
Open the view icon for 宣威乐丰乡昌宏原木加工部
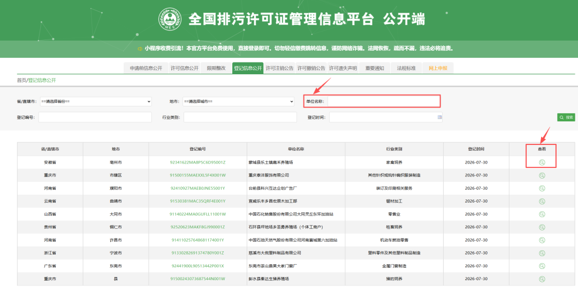tap(542, 202)
